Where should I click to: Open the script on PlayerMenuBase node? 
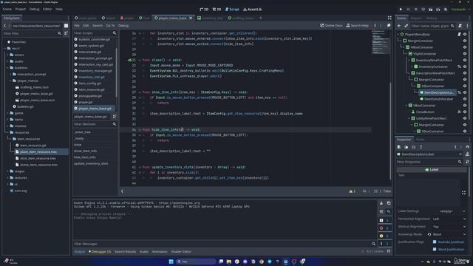point(459,35)
